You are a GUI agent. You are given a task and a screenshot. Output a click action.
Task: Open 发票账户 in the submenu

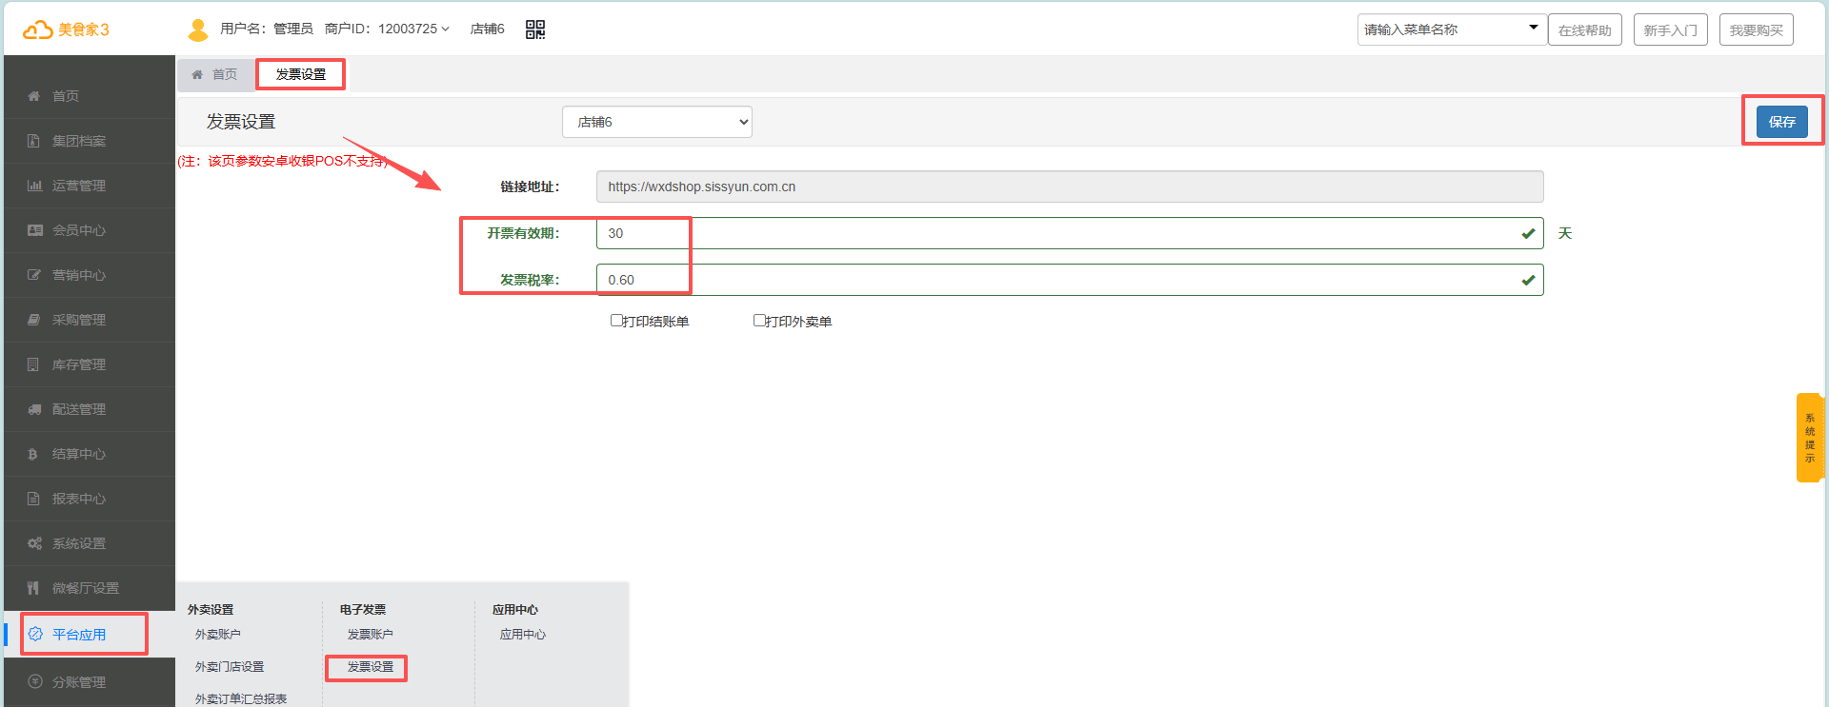coord(370,635)
